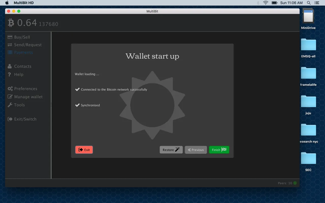
Task: Click the red Exit button
Action: (84, 150)
